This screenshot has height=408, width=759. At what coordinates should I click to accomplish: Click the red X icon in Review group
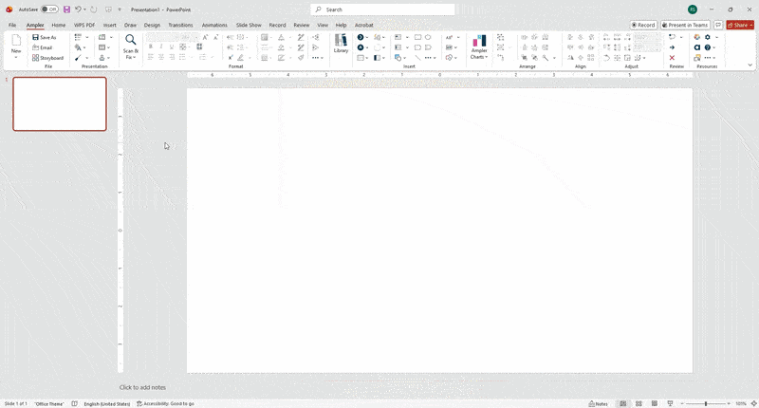(x=672, y=58)
